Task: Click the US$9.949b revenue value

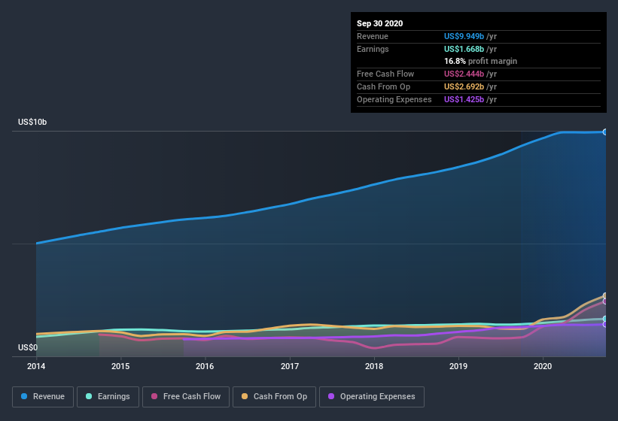Action: coord(464,36)
